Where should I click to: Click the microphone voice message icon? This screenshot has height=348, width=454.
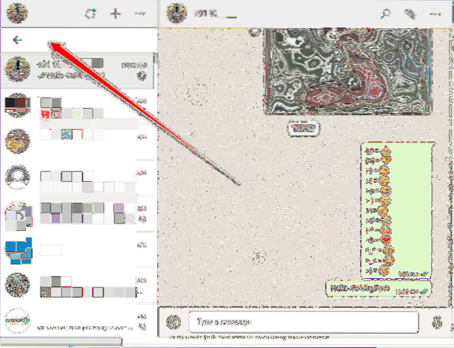point(437,322)
